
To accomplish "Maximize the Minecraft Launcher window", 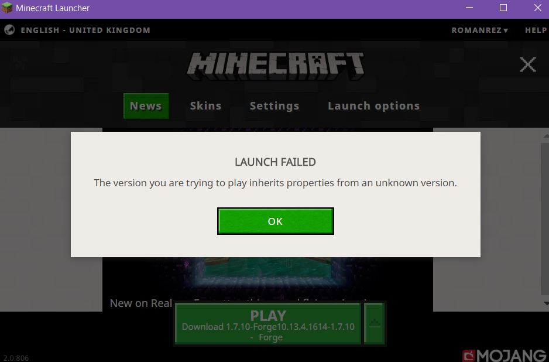I will (503, 8).
